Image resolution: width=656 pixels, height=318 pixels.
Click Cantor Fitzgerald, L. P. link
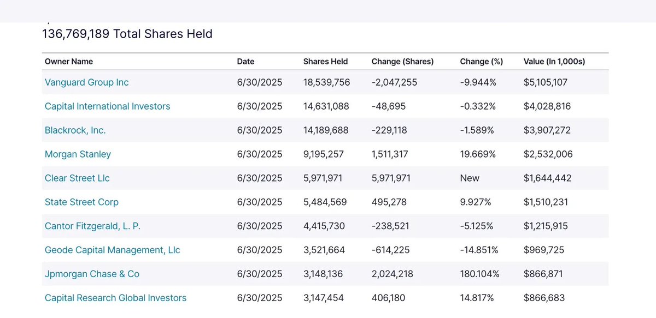(92, 226)
